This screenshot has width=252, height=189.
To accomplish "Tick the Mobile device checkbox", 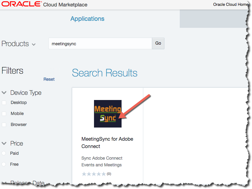I will tap(4, 114).
